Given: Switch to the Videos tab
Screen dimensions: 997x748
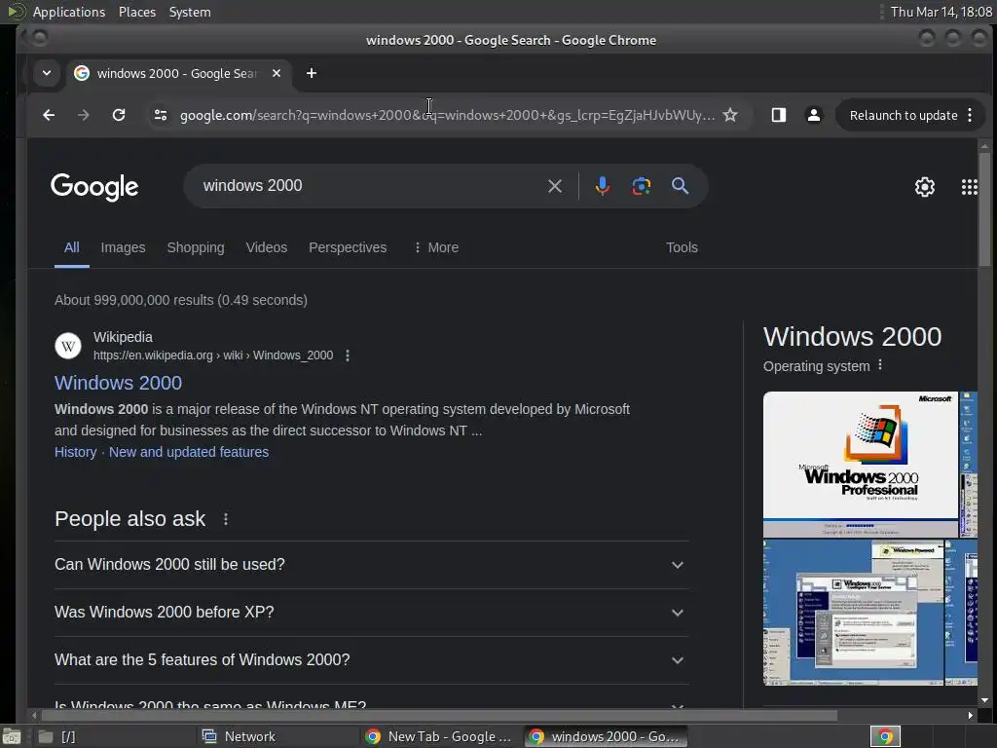Looking at the screenshot, I should point(267,247).
